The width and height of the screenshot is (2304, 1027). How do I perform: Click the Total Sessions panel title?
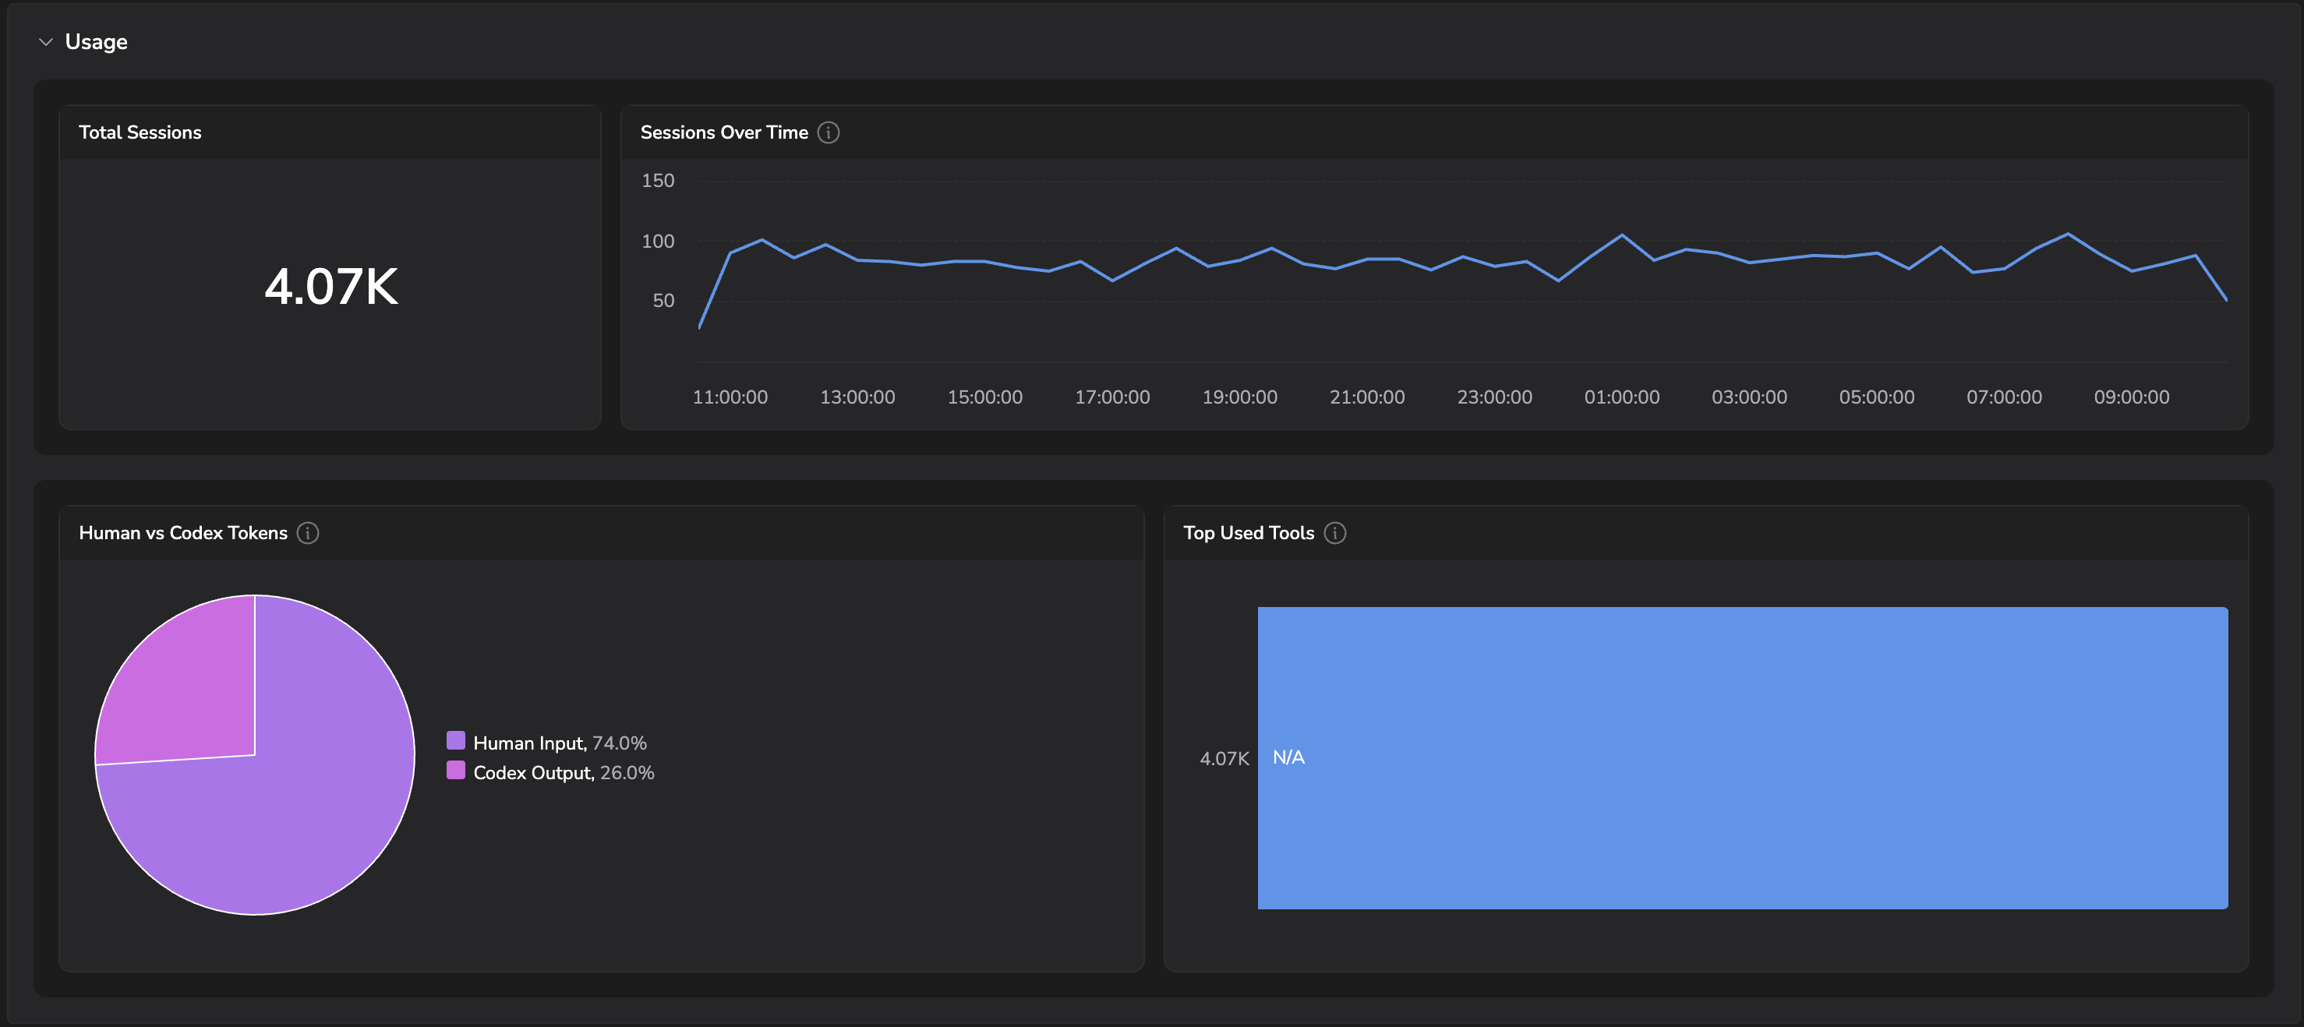(140, 132)
